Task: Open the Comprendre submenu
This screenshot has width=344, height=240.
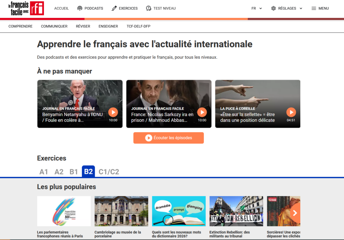Action: [x=20, y=26]
